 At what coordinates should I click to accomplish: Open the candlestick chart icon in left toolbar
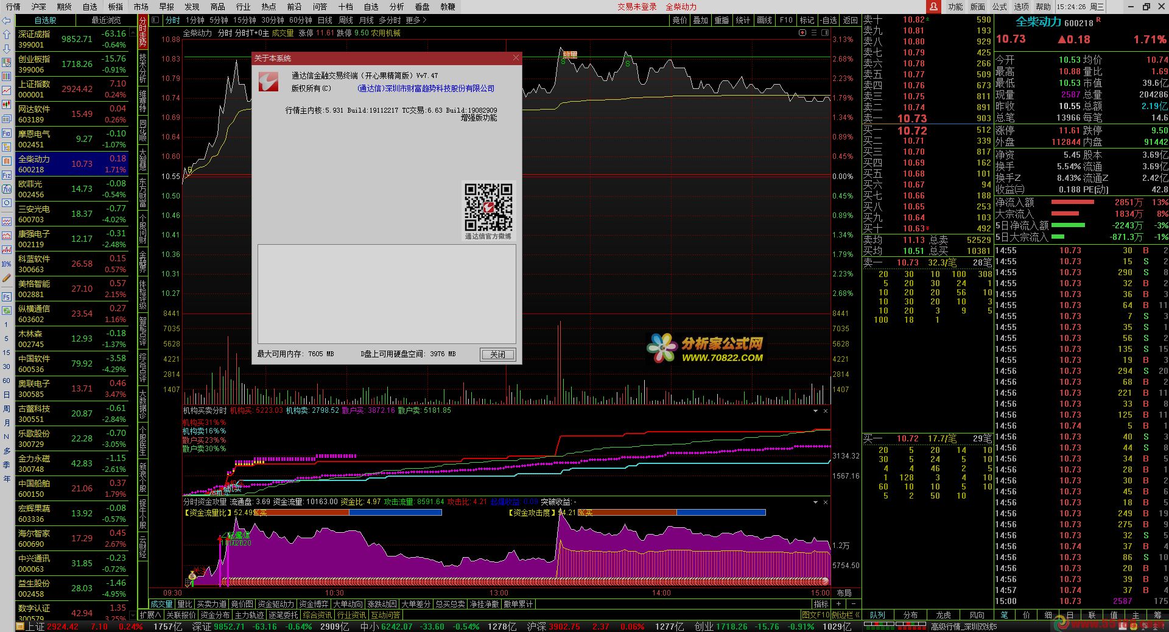(x=6, y=104)
